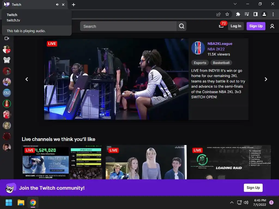
Task: Open the media controls icon in Chrome toolbar
Action: 247,14
